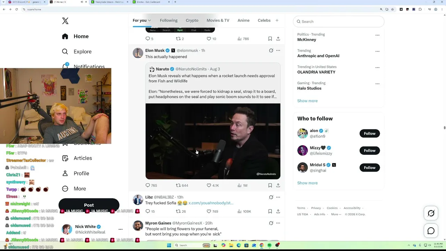Open Grok actions on Myron Gaines's post
The height and width of the screenshot is (251, 446).
coord(271,223)
